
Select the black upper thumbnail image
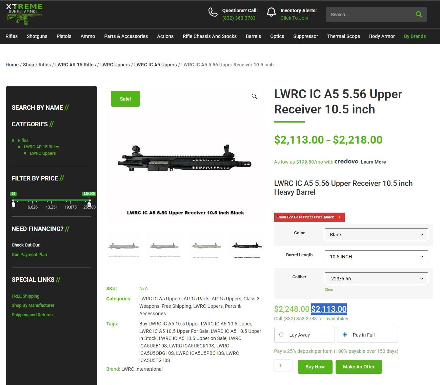[x=247, y=246]
